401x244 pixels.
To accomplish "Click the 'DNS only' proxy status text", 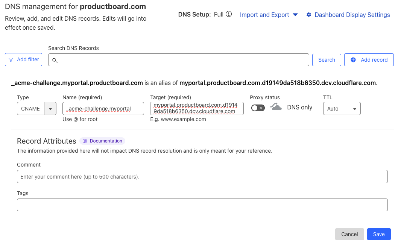I will 299,107.
